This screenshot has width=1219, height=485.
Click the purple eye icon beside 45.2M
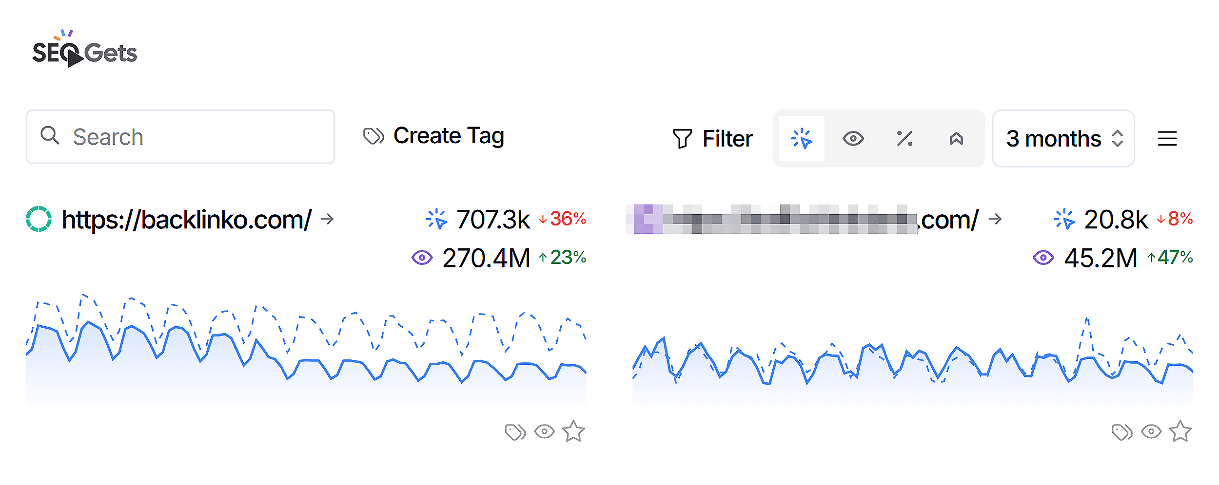[1043, 258]
